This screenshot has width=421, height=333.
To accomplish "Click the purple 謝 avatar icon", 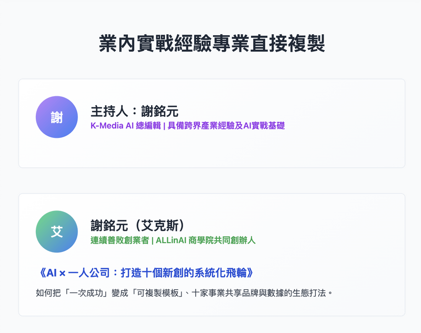I will (57, 117).
